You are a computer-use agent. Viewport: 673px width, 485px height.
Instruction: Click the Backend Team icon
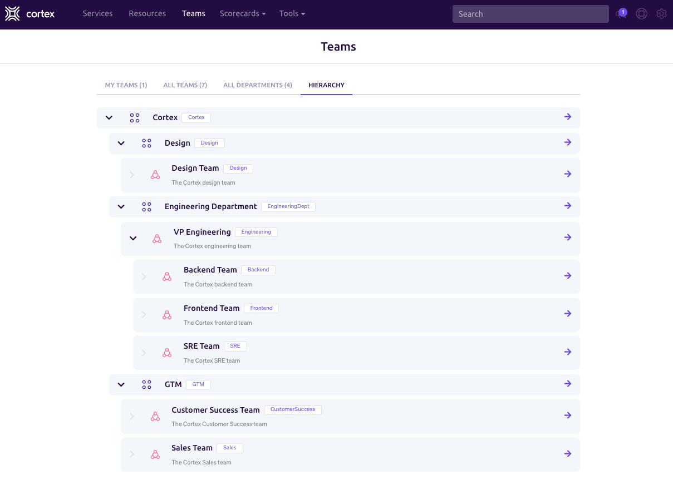167,276
